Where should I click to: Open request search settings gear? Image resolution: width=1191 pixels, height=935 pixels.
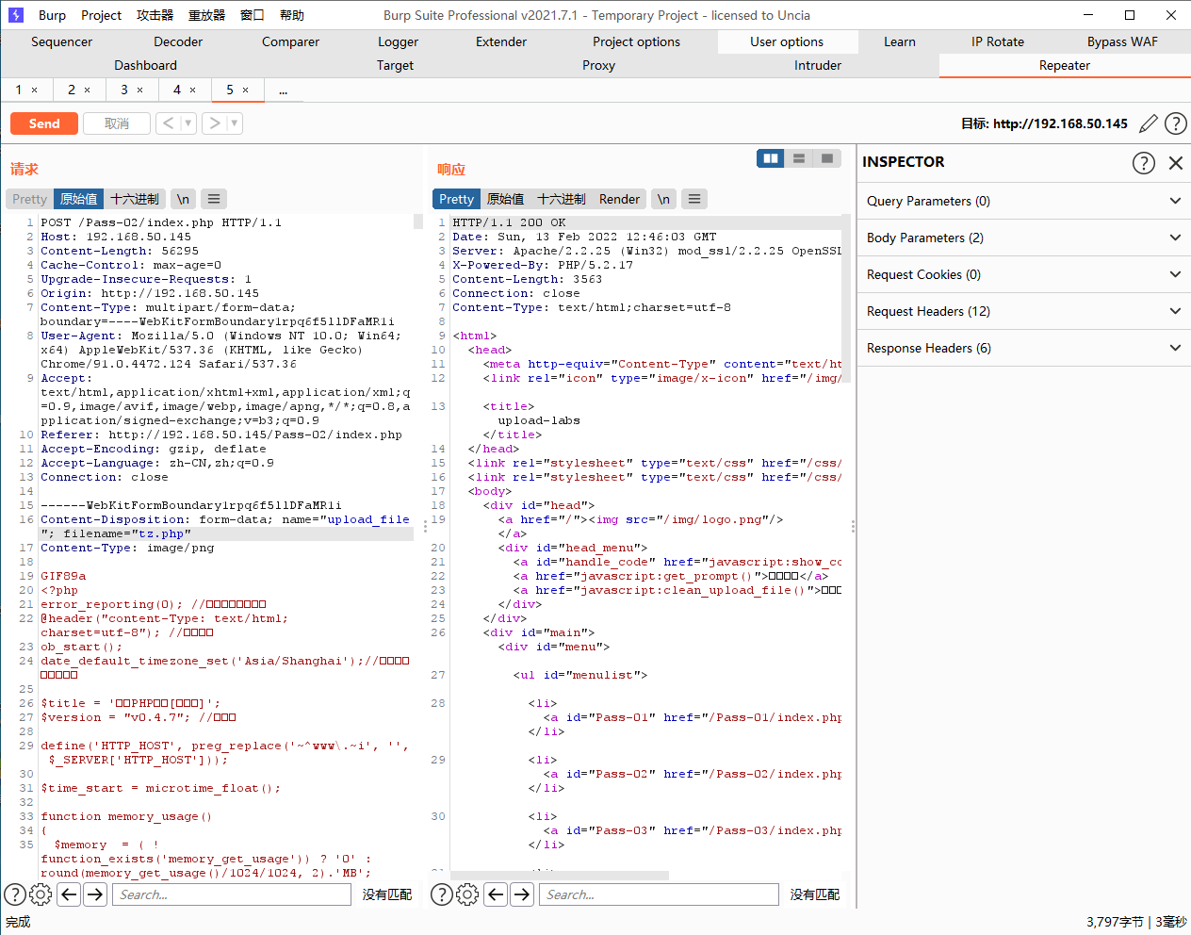(x=41, y=894)
